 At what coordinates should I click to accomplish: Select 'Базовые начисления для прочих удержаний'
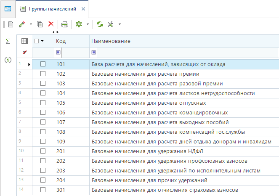149,180
